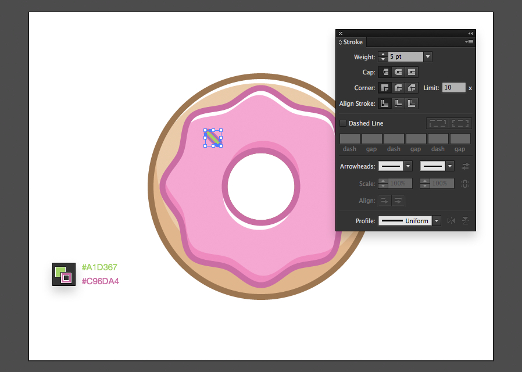Select the Butt Cap stroke option

385,72
